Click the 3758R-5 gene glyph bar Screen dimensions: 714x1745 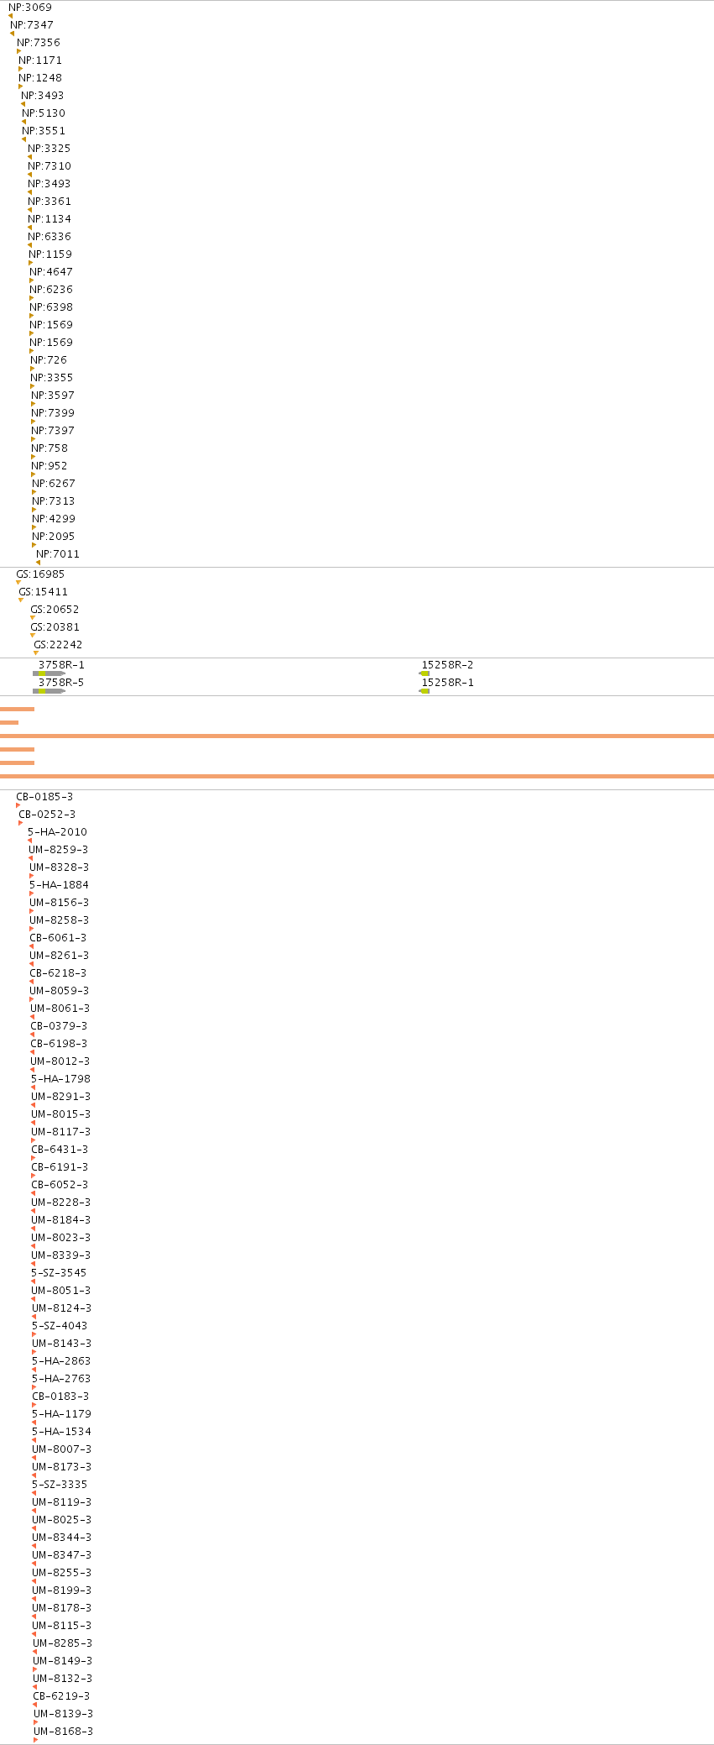[49, 691]
